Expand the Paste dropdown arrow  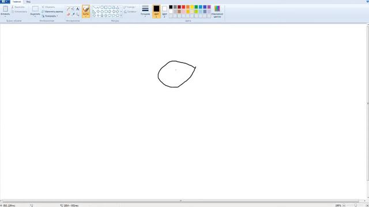5,16
